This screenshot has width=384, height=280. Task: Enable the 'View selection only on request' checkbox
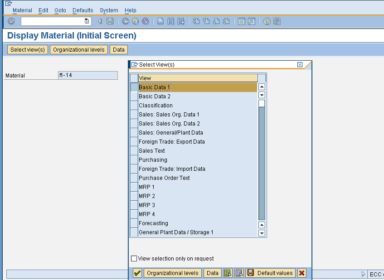point(134,258)
